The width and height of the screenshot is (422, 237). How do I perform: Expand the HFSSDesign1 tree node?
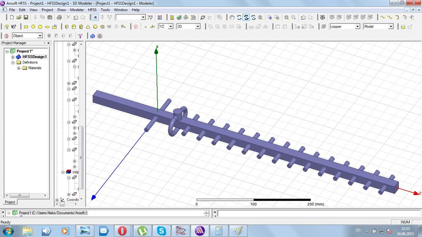pyautogui.click(x=13, y=57)
